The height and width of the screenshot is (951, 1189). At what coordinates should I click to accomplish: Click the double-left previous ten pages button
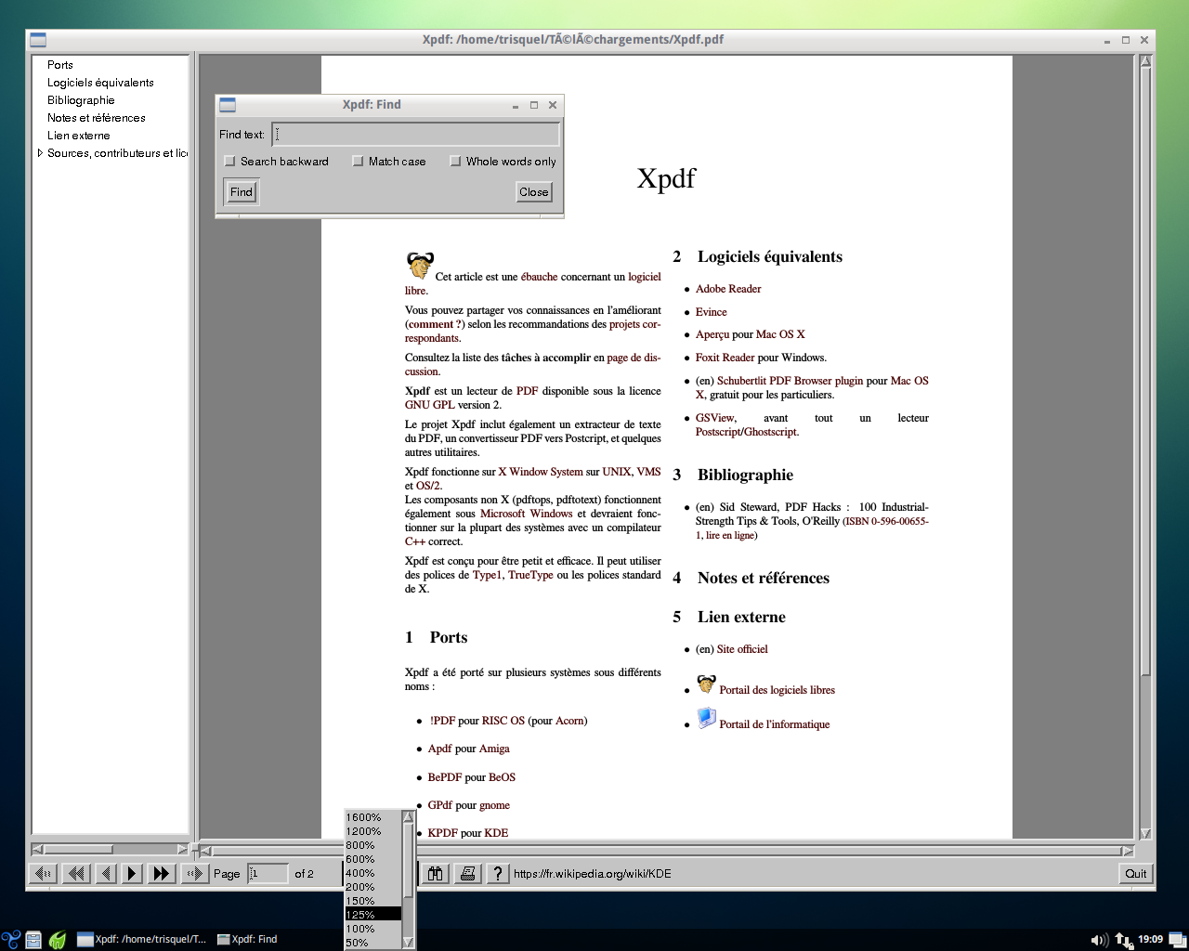click(76, 873)
